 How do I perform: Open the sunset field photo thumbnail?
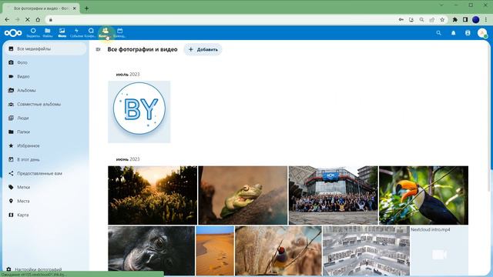coord(153,195)
